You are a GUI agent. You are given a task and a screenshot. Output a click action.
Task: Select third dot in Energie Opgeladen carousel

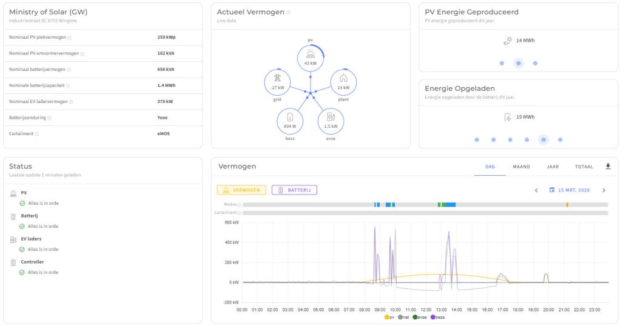pyautogui.click(x=510, y=139)
